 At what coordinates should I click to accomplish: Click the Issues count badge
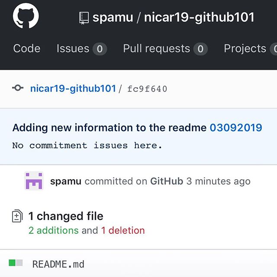tap(100, 49)
